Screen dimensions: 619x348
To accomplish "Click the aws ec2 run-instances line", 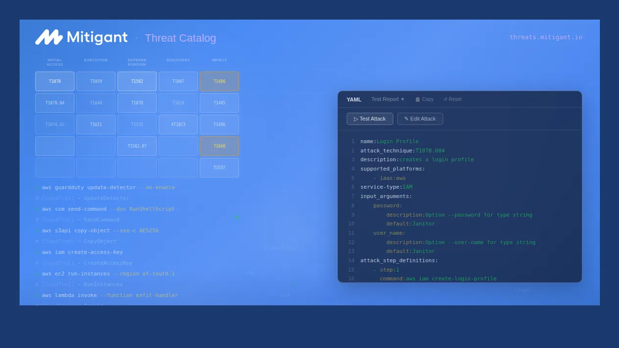I will [105, 273].
